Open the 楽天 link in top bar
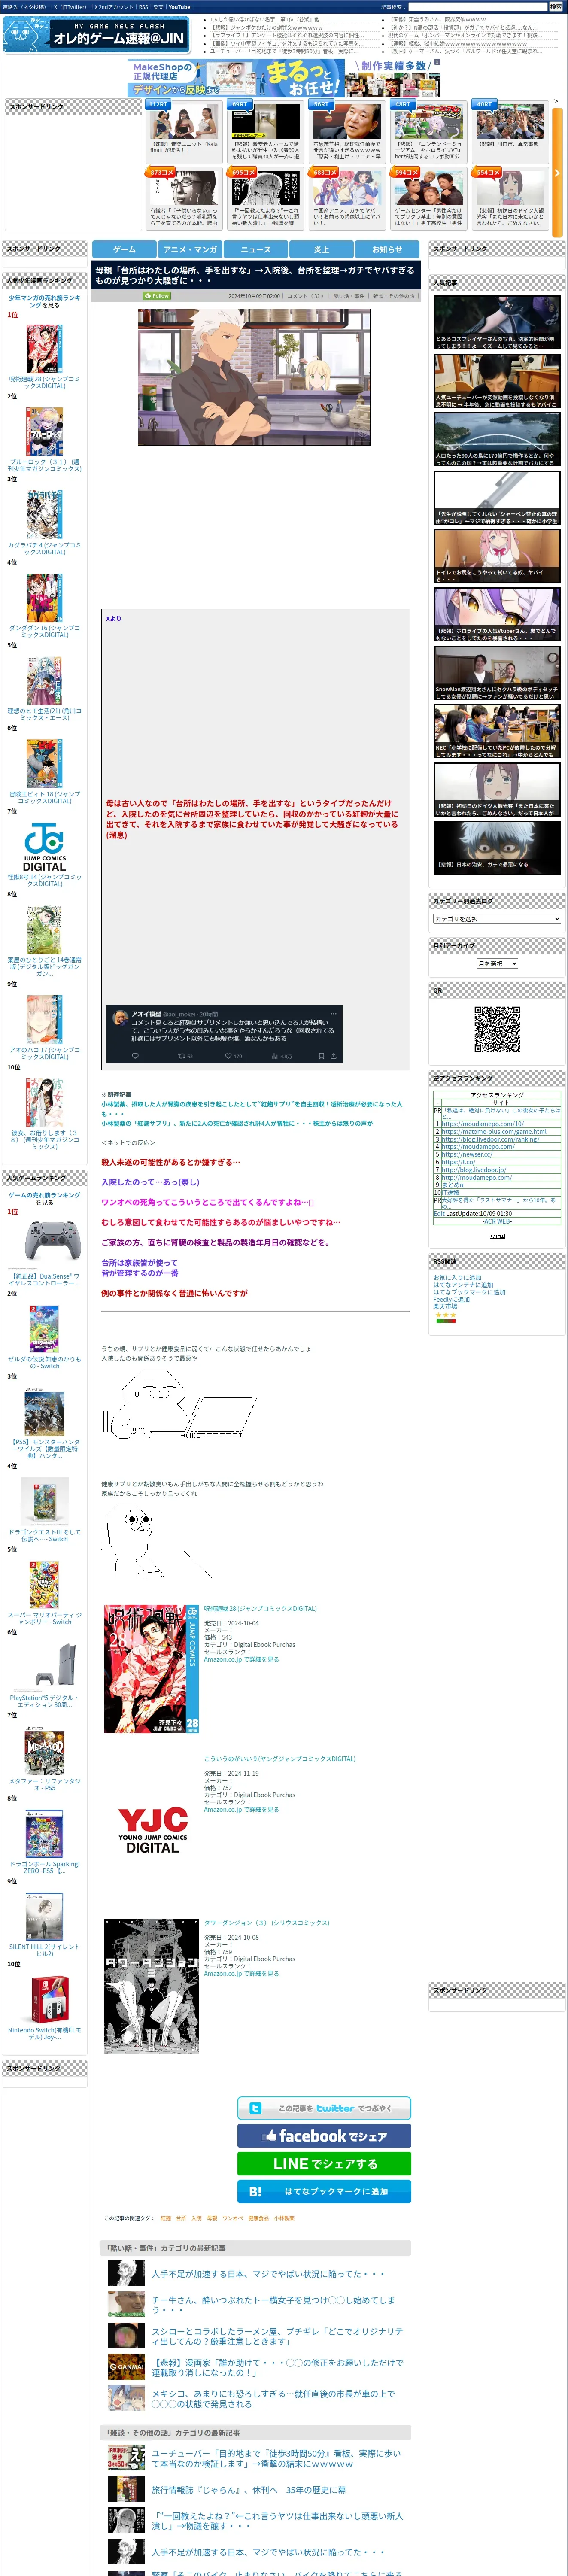 coord(158,7)
